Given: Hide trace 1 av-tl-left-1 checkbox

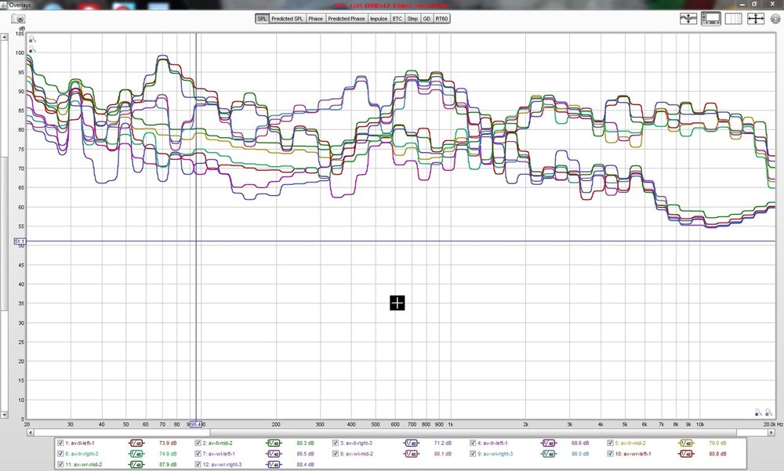Looking at the screenshot, I should 60,443.
